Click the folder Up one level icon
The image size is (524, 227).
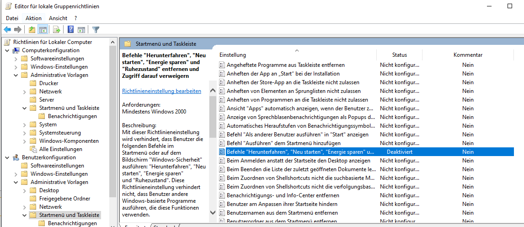point(32,30)
